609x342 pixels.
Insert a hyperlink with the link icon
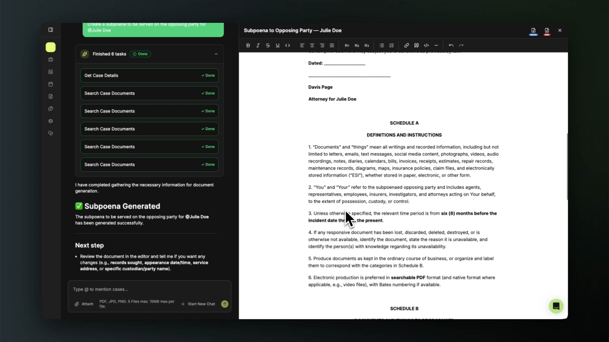click(406, 45)
